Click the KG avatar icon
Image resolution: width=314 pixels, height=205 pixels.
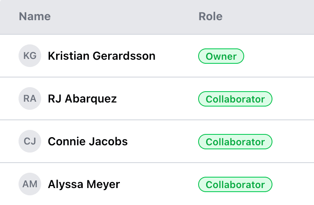click(x=30, y=56)
